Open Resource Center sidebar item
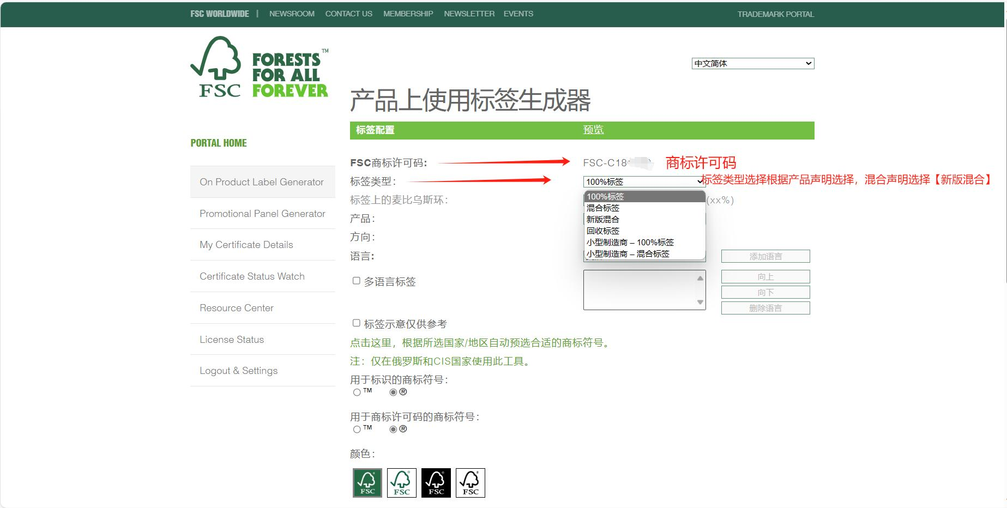 (263, 308)
